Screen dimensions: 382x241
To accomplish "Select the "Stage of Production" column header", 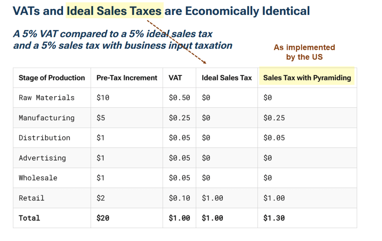I will pos(52,78).
